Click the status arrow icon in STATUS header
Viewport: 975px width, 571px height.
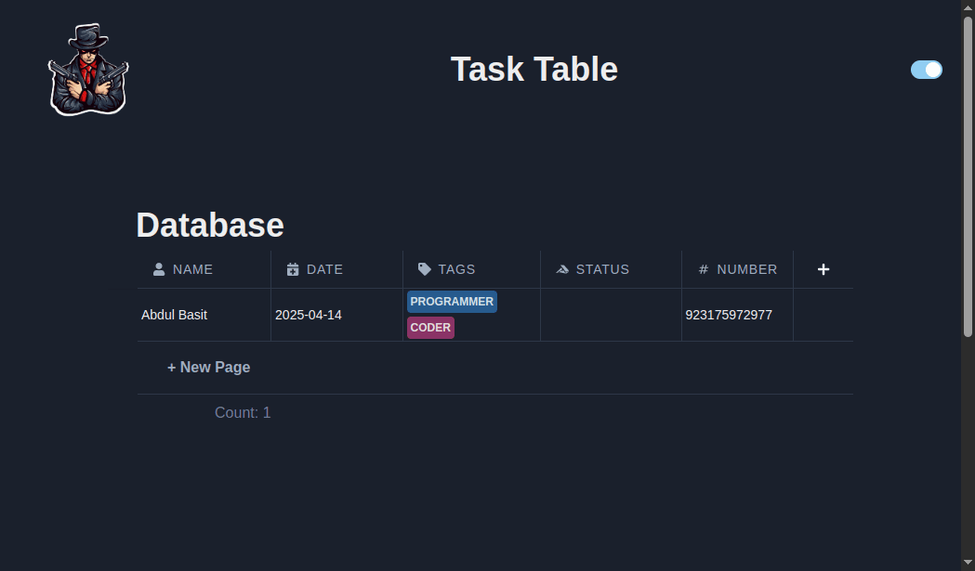[x=561, y=269]
